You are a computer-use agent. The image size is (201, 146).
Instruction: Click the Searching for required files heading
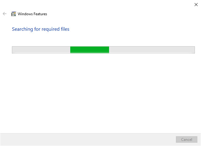(41, 29)
